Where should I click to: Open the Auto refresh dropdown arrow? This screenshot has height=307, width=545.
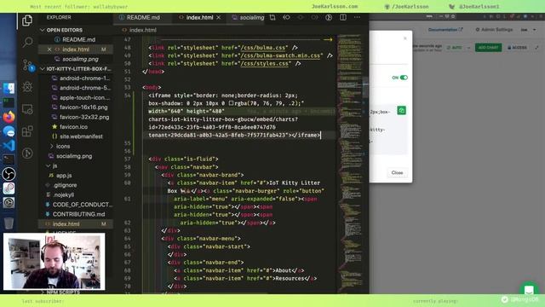468,48
